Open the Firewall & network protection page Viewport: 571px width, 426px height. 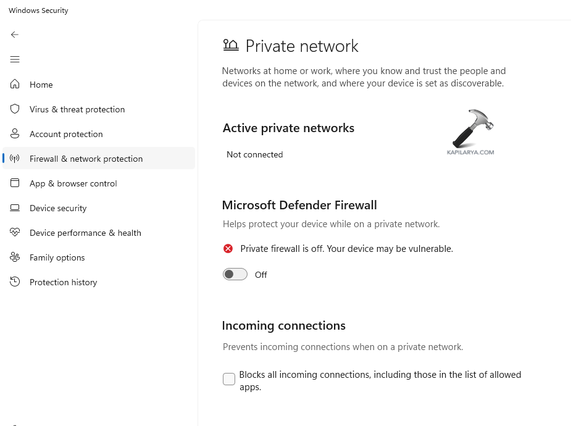point(86,159)
